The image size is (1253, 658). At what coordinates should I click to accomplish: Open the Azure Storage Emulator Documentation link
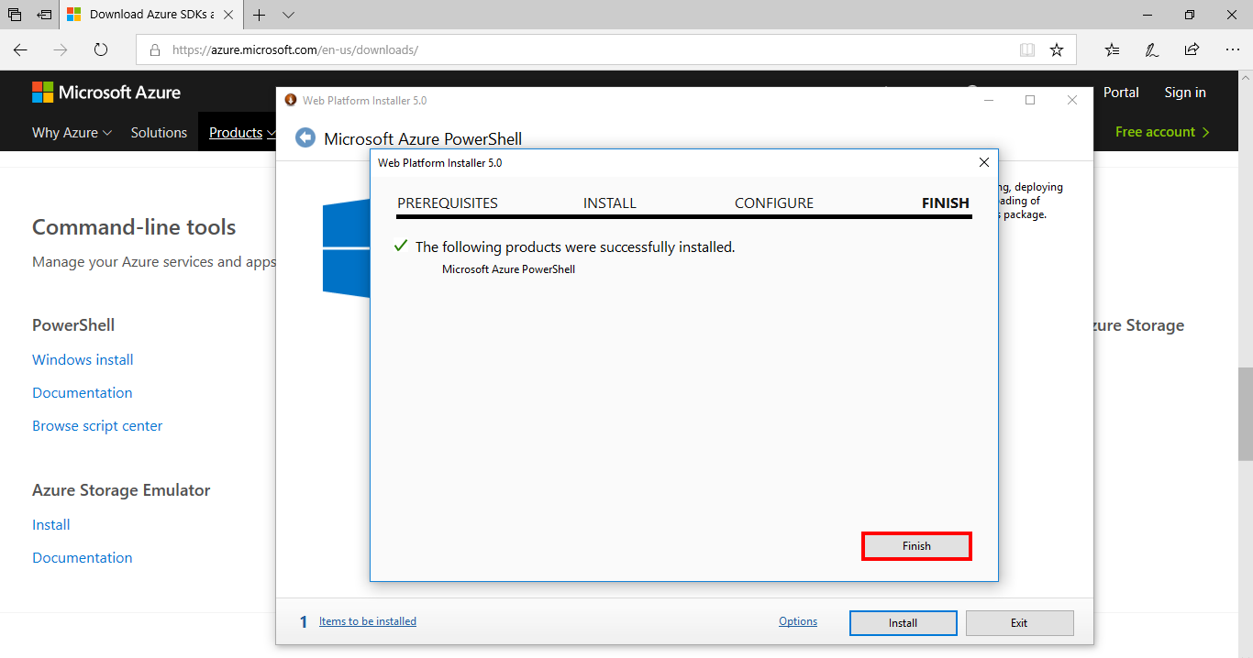click(x=83, y=558)
